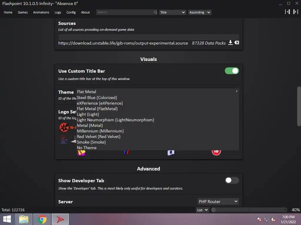301x225 pixels.
Task: Select the red cup logo icon
Action: tap(64, 139)
